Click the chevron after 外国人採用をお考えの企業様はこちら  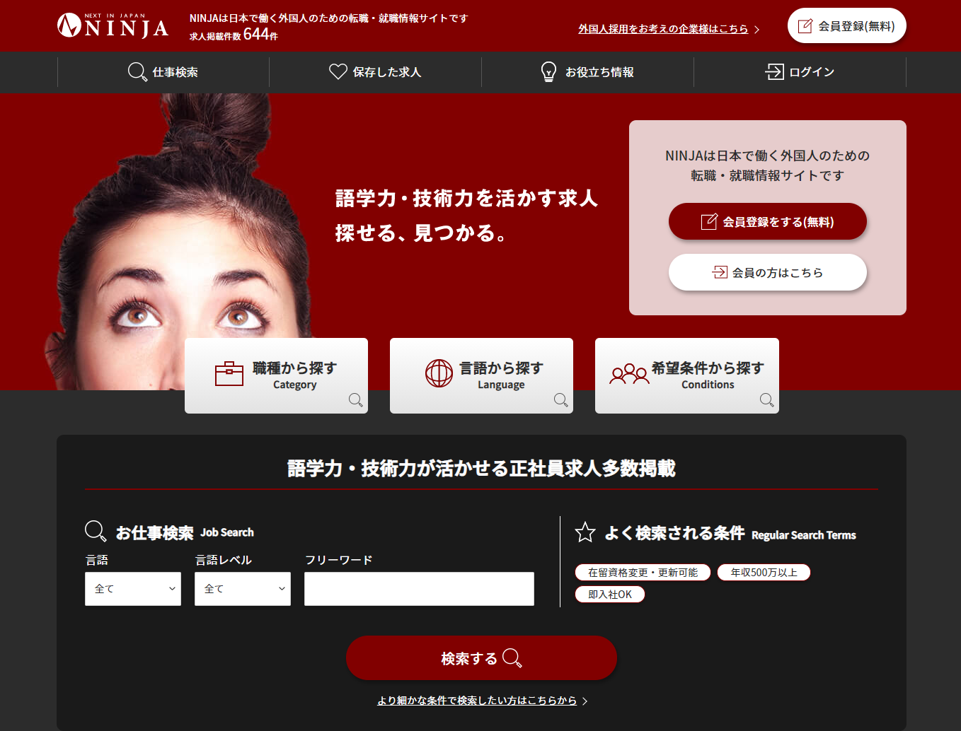tap(757, 30)
